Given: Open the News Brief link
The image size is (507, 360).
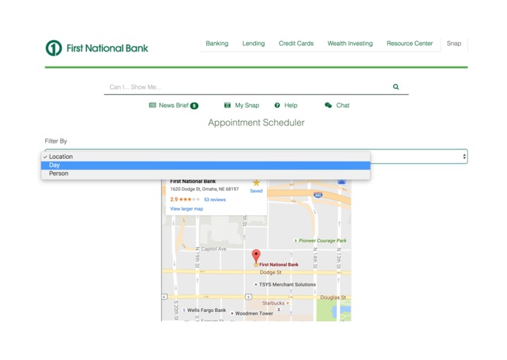Looking at the screenshot, I should 174,105.
